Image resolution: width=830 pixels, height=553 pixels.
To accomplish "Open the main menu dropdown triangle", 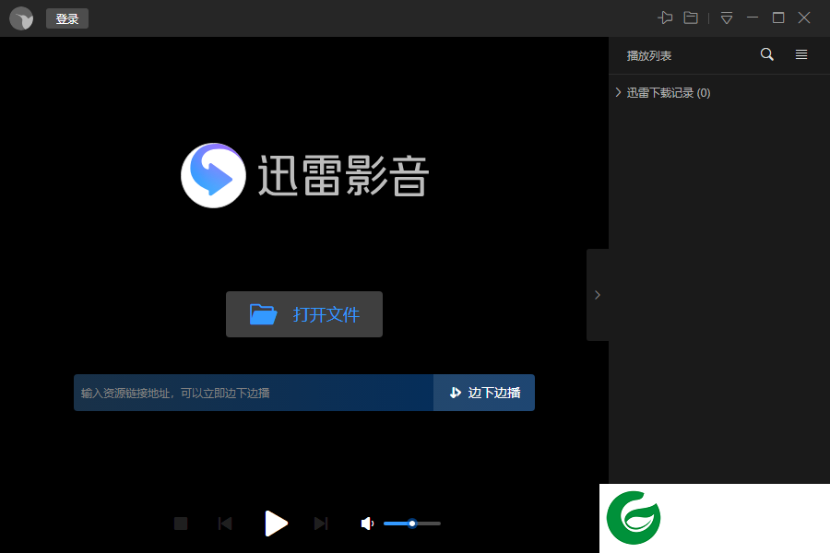I will 727,18.
